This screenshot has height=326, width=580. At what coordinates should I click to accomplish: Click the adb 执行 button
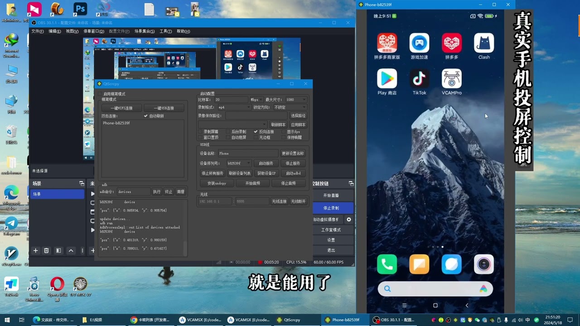[x=156, y=192]
